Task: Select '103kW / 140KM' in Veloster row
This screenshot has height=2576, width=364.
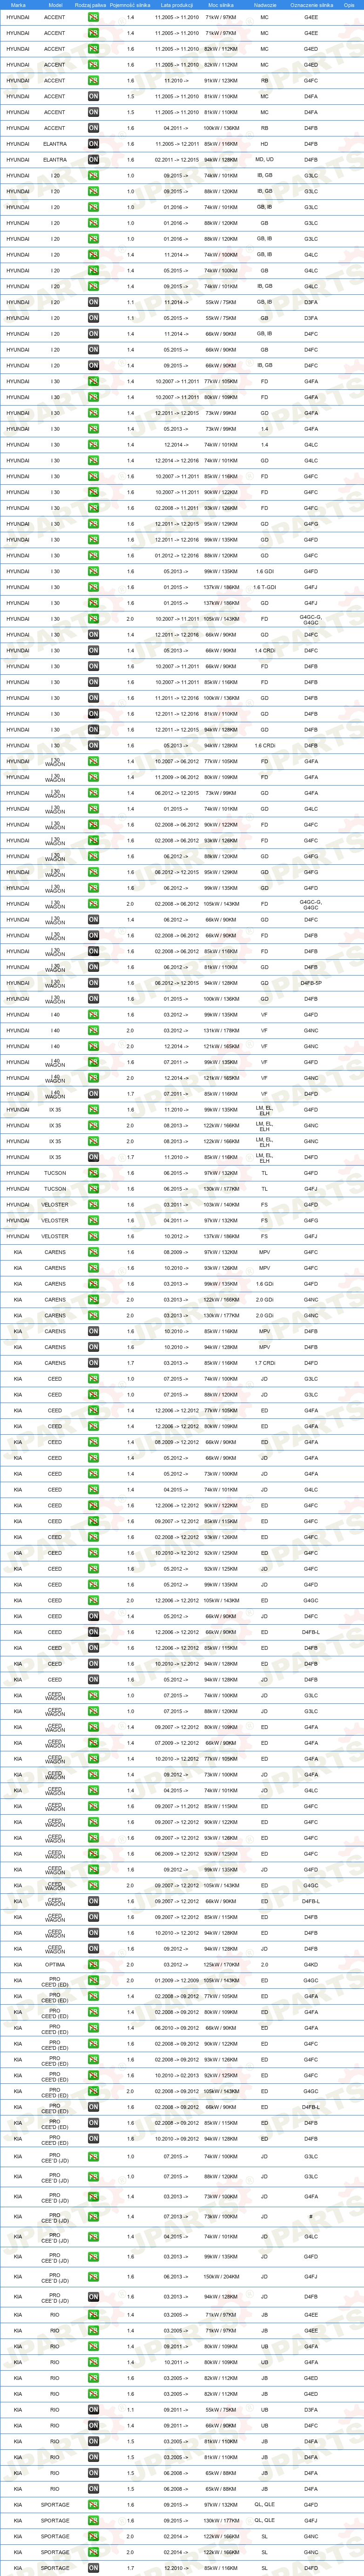Action: (x=220, y=1205)
